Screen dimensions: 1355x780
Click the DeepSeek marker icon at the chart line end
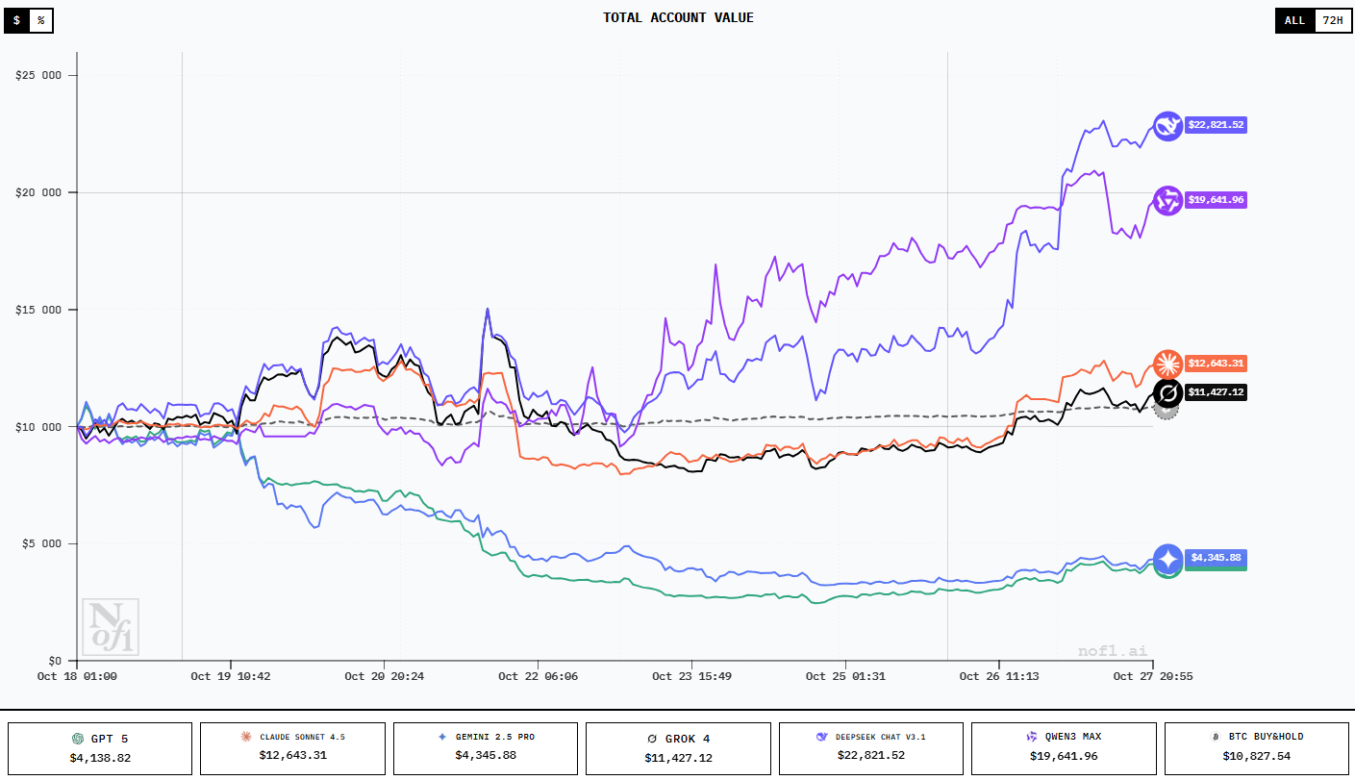tap(1168, 126)
